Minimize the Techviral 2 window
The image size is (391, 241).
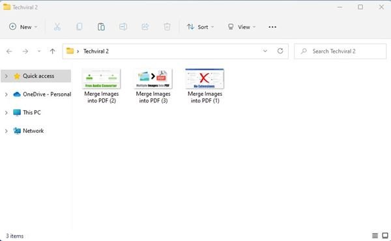click(340, 7)
